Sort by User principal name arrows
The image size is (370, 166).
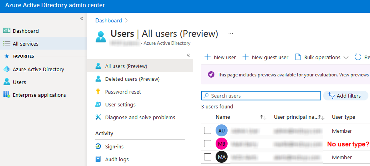point(321,117)
